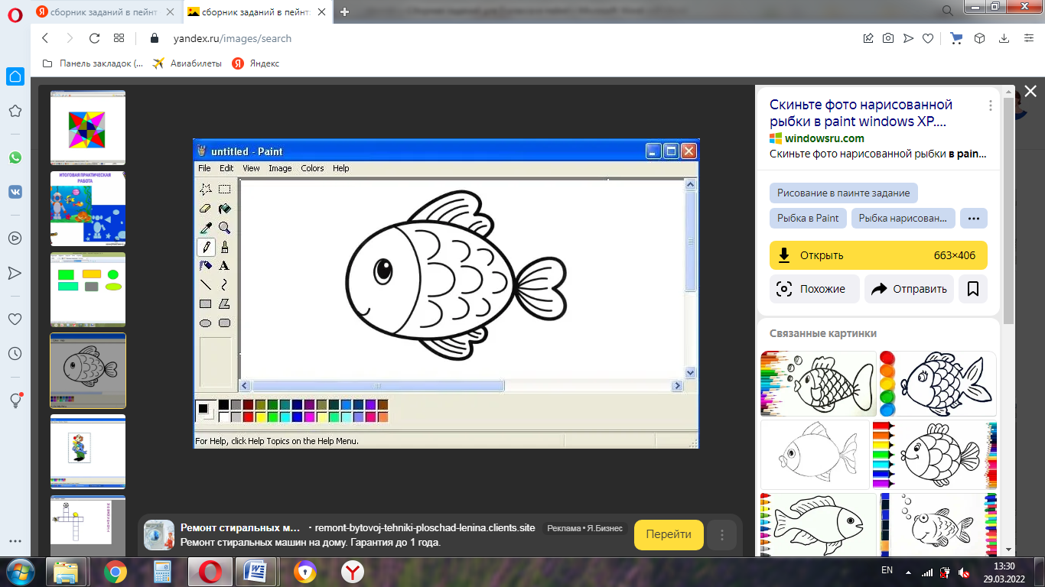This screenshot has height=587, width=1045.
Task: Open the shopping cart toolbar icon
Action: coord(956,38)
